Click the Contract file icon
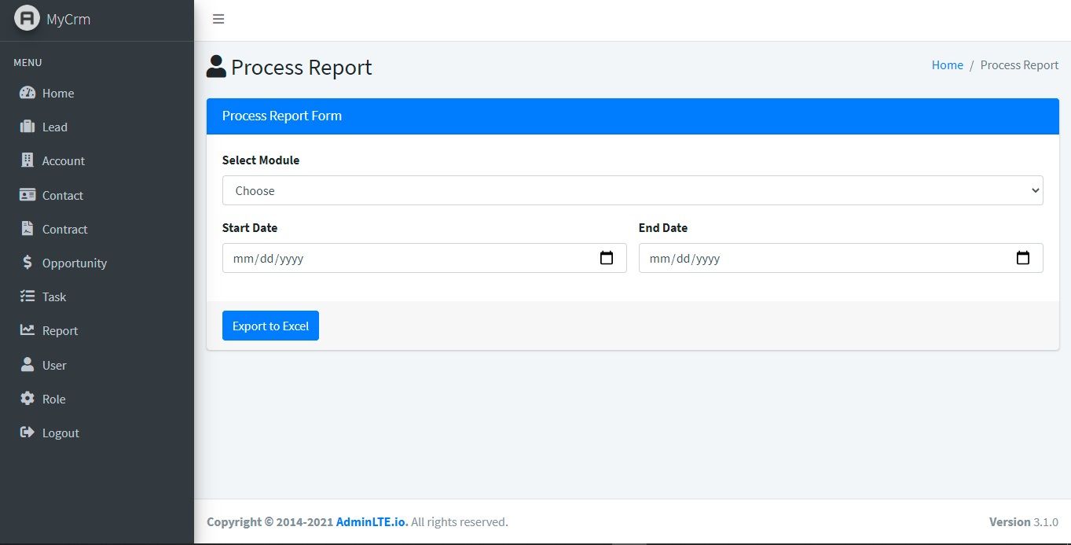1071x545 pixels. coord(28,229)
